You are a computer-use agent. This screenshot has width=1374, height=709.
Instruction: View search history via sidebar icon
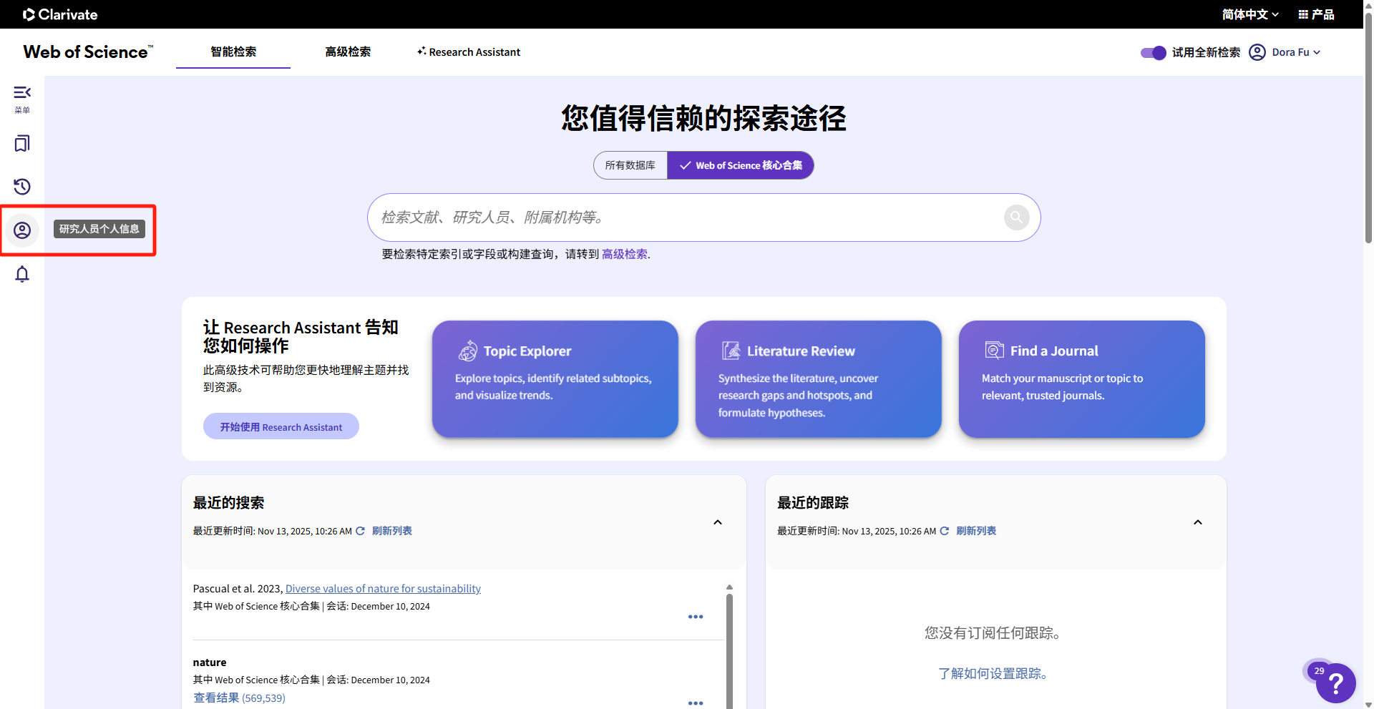pyautogui.click(x=21, y=187)
